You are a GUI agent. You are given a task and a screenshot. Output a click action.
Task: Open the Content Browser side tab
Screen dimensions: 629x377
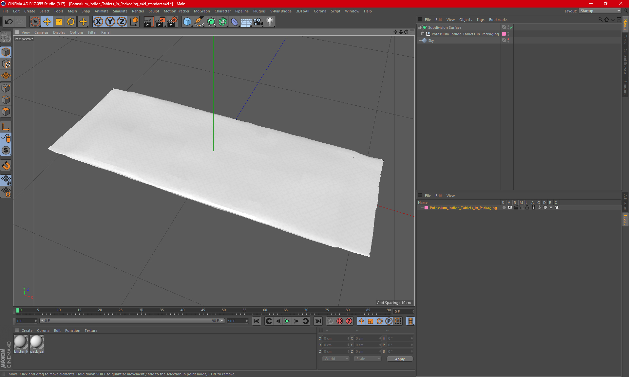coord(625,62)
